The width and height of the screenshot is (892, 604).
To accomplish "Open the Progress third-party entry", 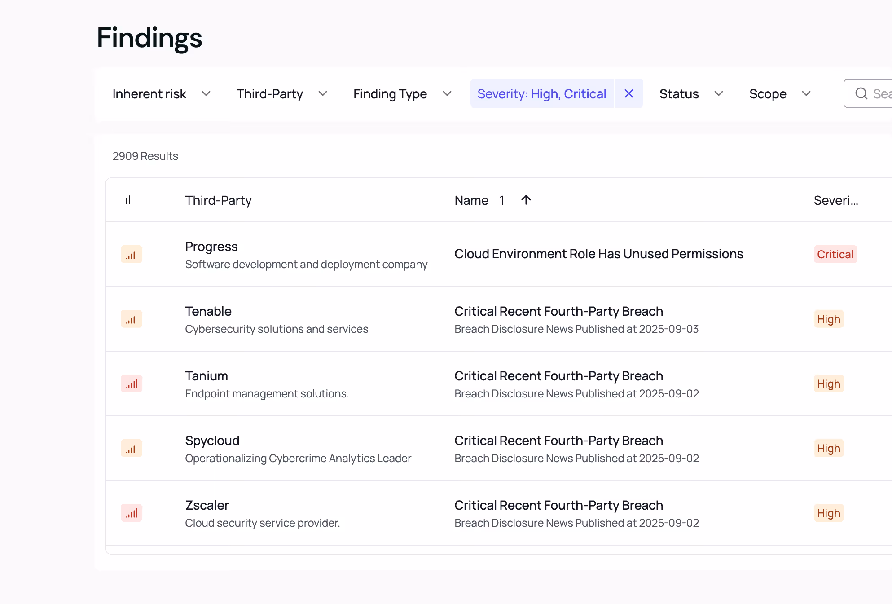I will point(211,247).
